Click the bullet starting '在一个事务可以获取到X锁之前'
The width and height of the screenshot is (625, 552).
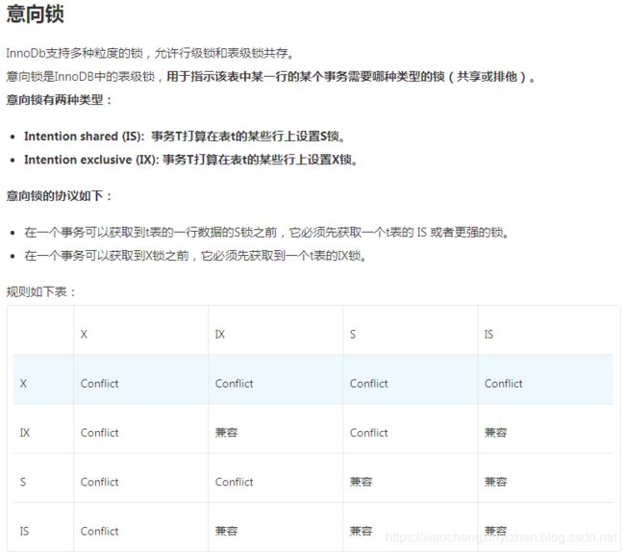[x=195, y=256]
